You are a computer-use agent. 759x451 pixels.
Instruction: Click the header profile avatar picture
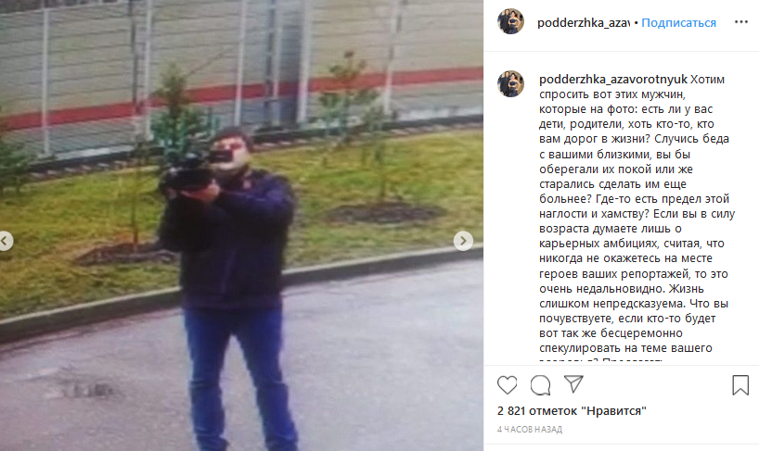(x=510, y=21)
